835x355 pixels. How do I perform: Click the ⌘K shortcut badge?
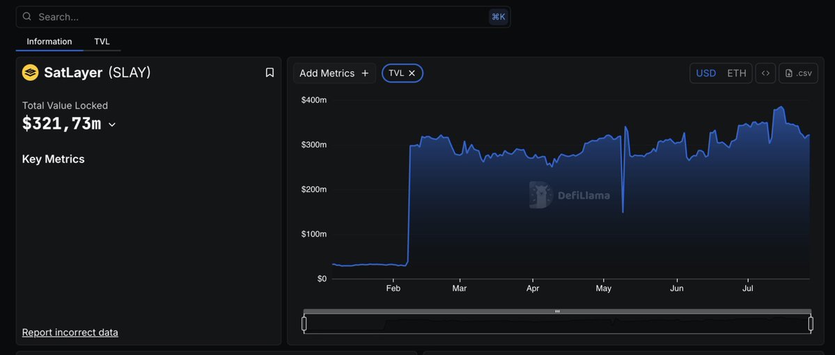tap(498, 17)
